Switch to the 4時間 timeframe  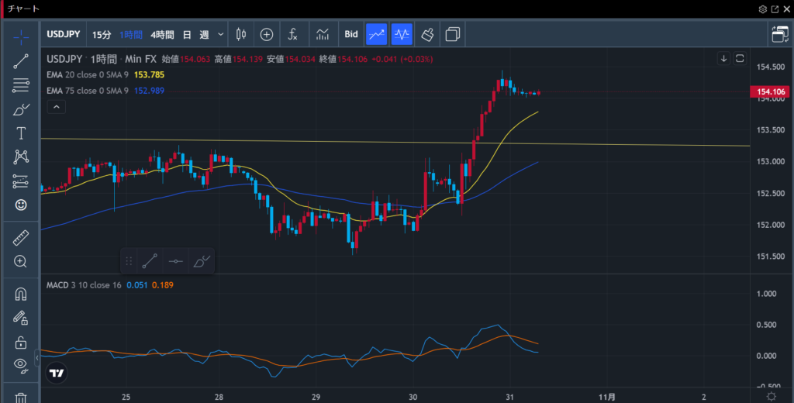click(x=163, y=34)
